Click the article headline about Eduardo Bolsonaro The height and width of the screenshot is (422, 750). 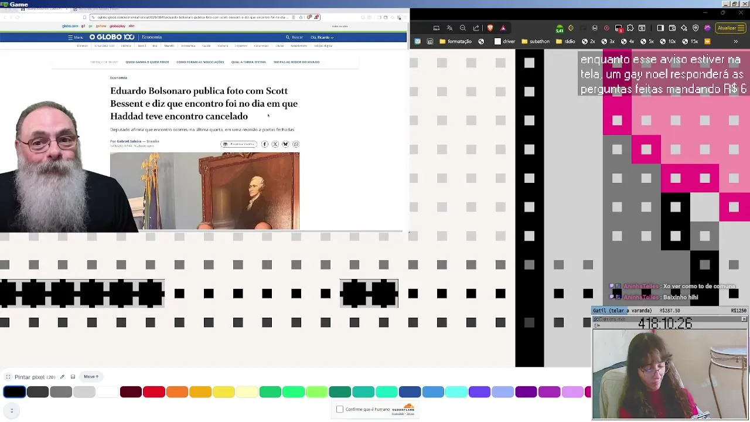click(204, 104)
